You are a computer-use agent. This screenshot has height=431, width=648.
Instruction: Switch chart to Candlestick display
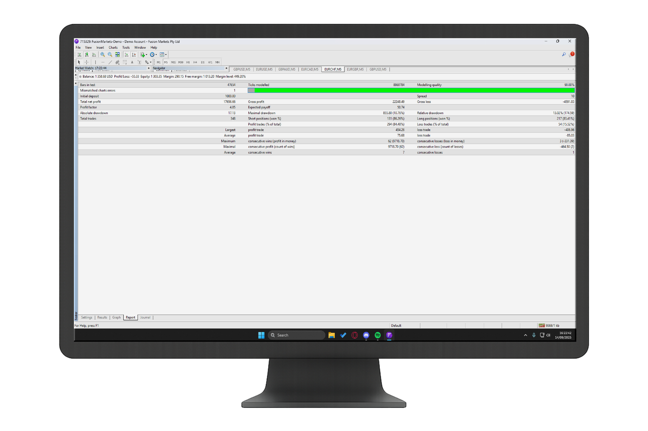[x=87, y=54]
